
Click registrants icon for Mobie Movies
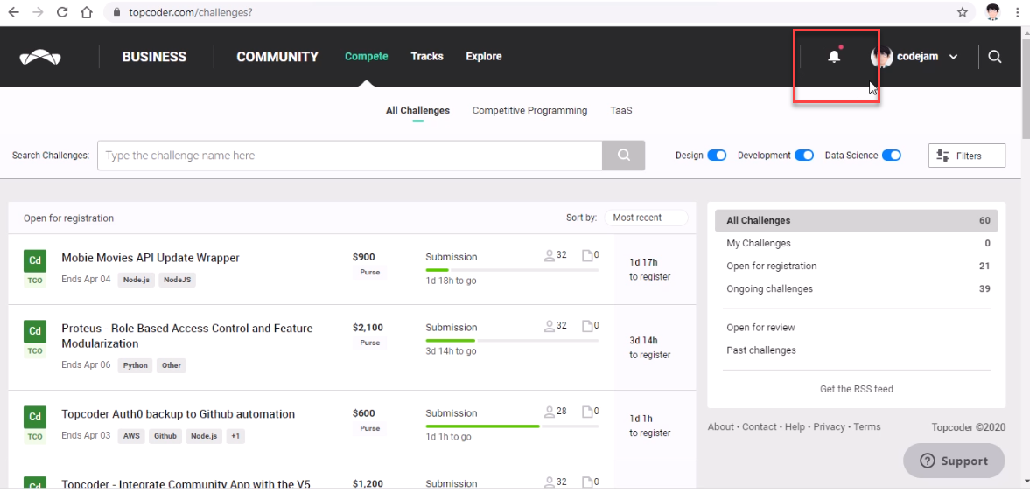550,255
